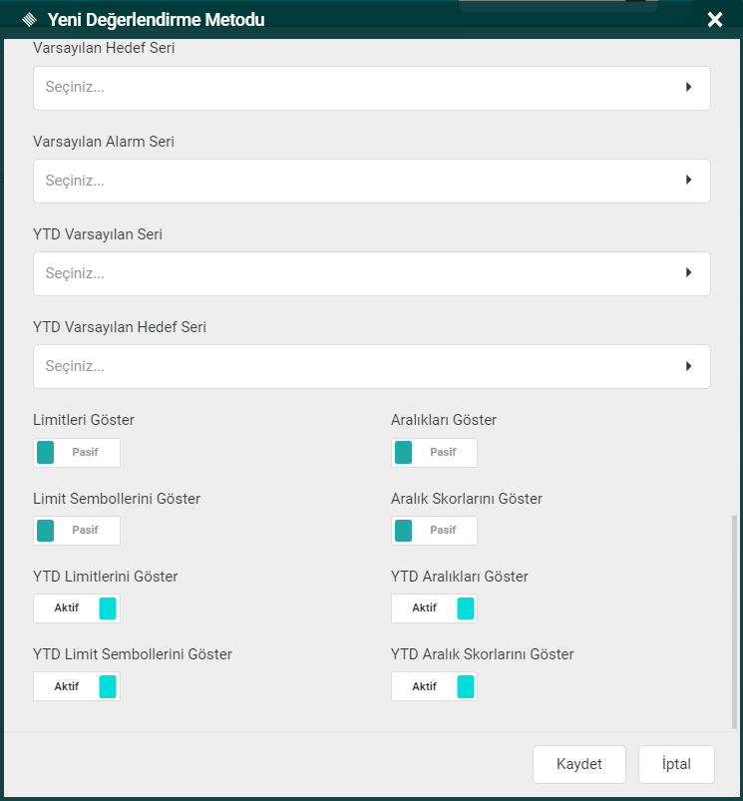The height and width of the screenshot is (801, 743).
Task: Click the Varsayılan Hedef Seri arrow icon
Action: [x=688, y=88]
